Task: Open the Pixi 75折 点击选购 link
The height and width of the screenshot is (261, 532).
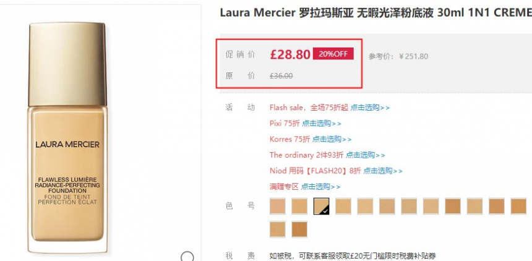Action: click(322, 124)
